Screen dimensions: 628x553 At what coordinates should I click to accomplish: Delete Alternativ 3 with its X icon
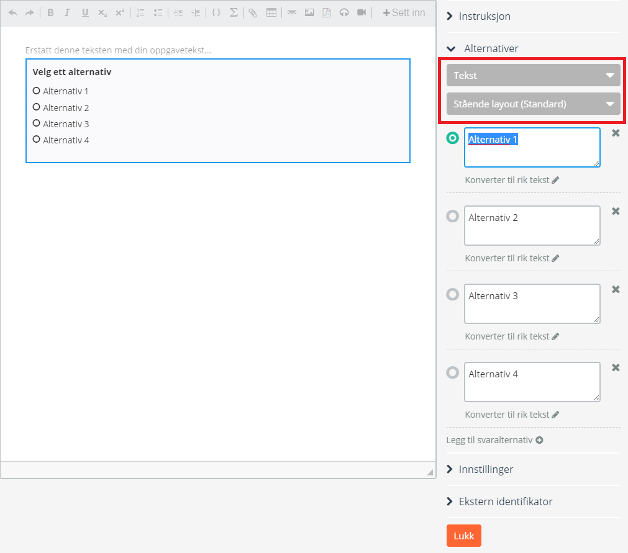(616, 289)
